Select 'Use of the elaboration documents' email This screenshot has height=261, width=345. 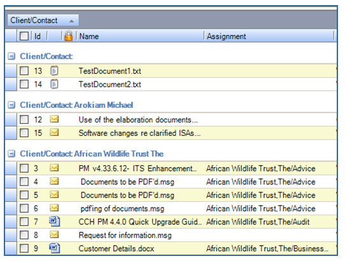138,120
